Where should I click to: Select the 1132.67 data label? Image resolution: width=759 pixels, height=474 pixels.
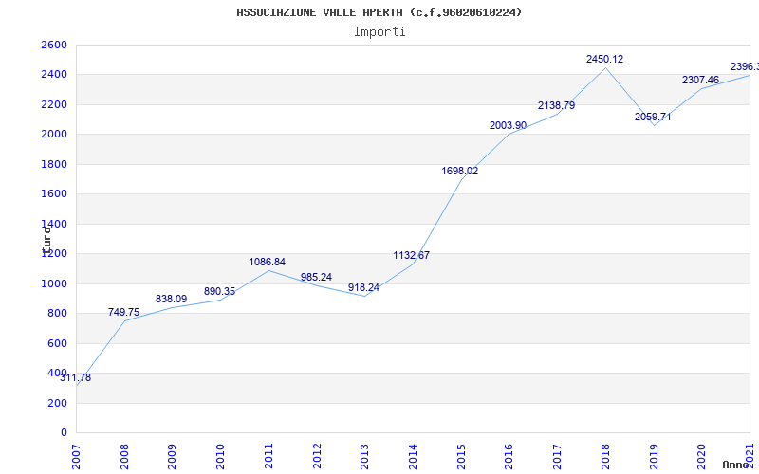(x=412, y=255)
